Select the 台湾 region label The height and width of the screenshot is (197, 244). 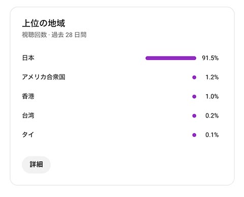28,116
